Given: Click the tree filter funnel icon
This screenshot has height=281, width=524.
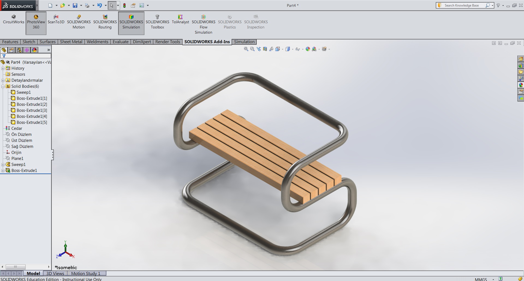Looking at the screenshot, I should 4,56.
